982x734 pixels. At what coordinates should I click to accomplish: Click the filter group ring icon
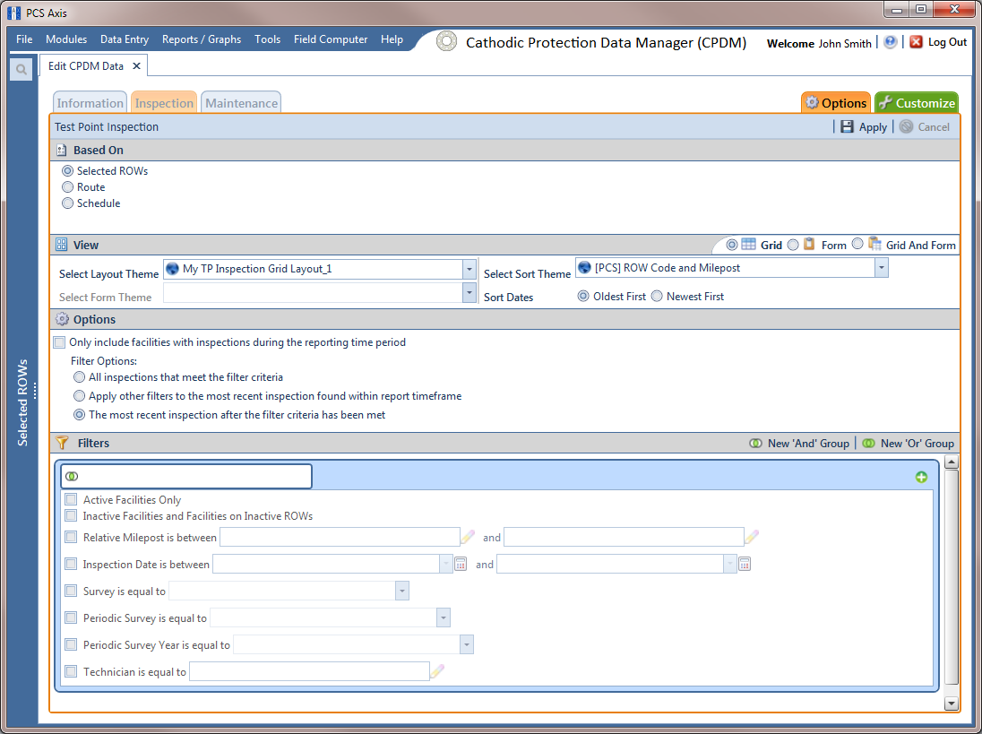click(72, 477)
